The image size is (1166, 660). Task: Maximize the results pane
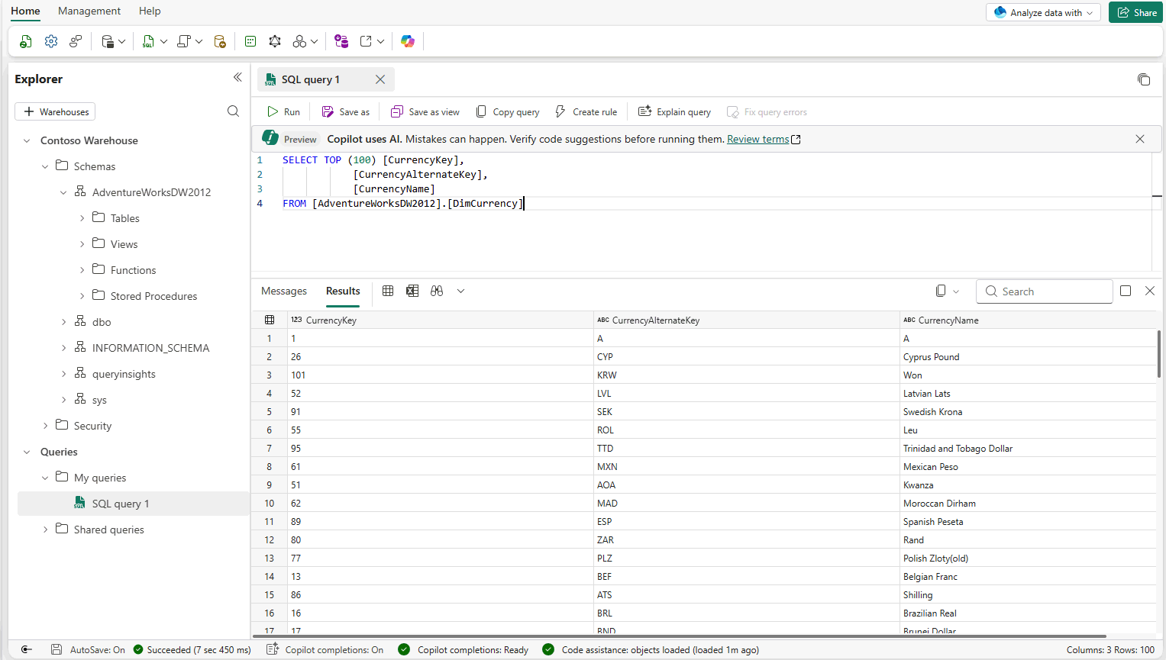point(1126,291)
